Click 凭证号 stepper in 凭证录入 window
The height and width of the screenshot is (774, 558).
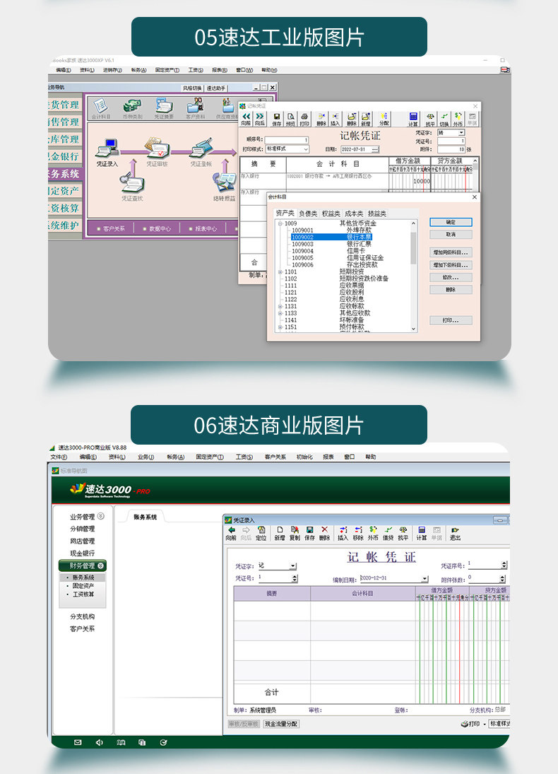click(x=295, y=578)
